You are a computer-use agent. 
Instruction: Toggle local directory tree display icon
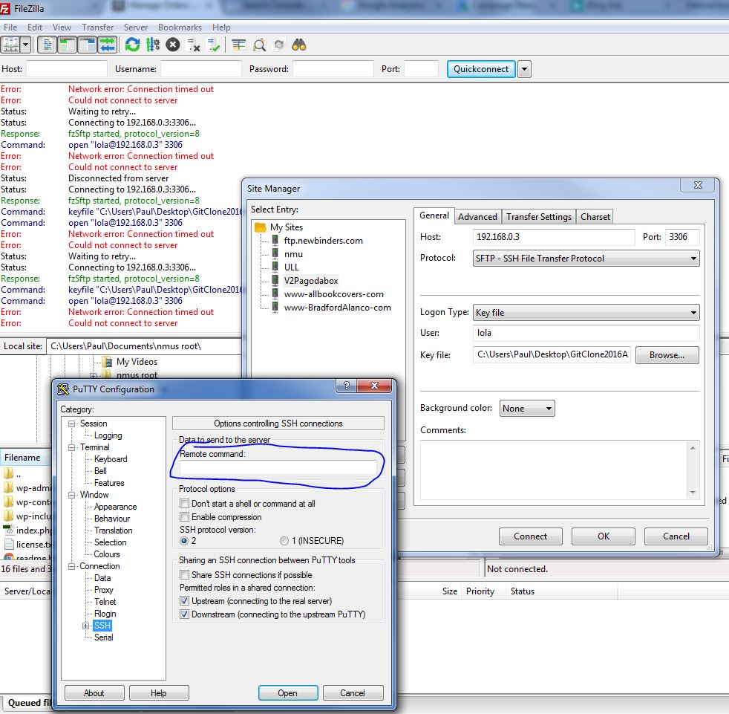[67, 45]
